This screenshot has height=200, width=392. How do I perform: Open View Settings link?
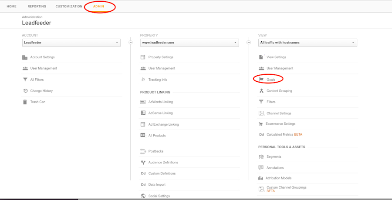276,57
